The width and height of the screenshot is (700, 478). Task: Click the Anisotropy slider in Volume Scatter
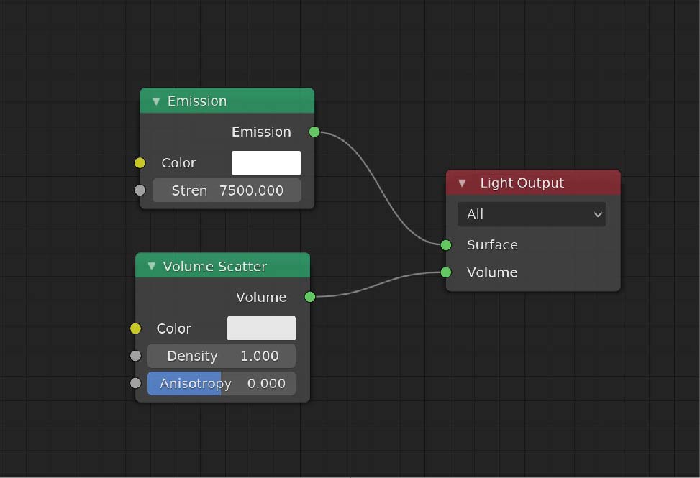click(222, 383)
